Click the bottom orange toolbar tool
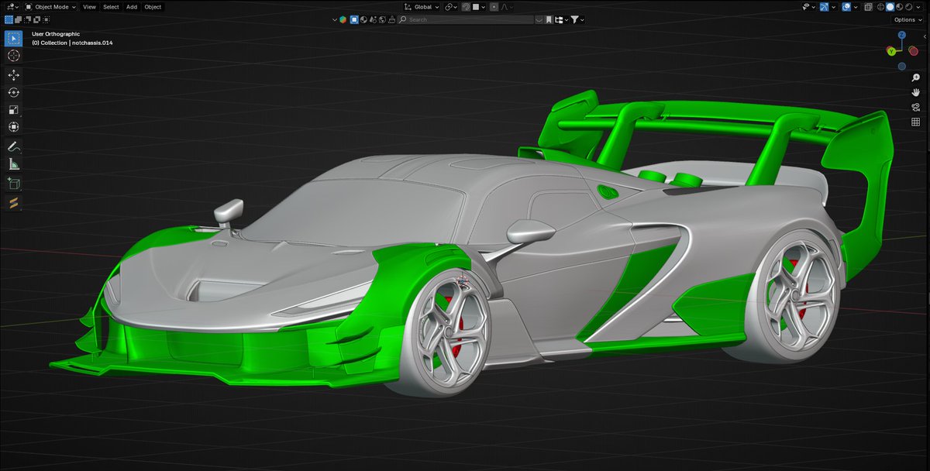930x471 pixels. (13, 203)
